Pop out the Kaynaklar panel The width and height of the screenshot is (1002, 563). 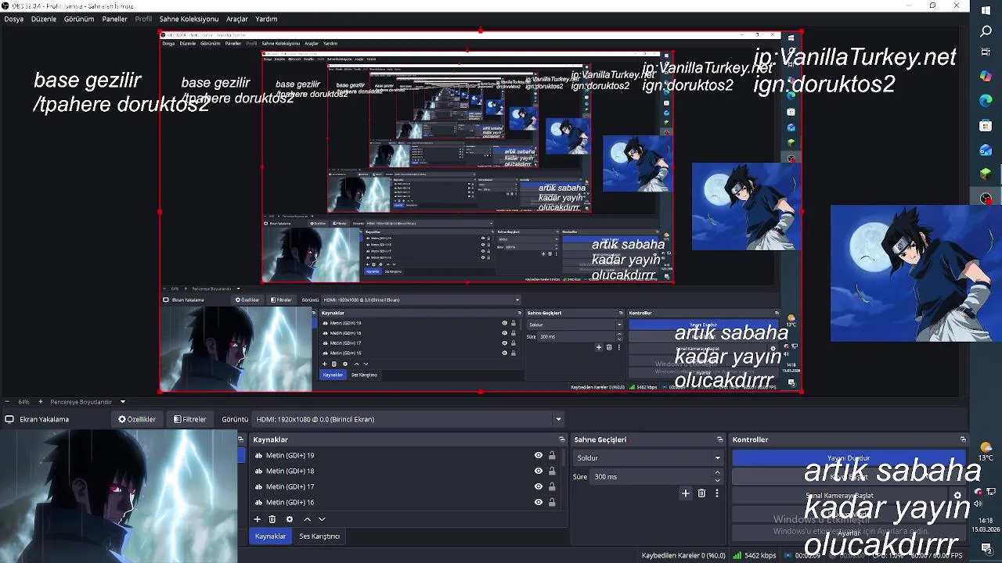click(x=561, y=439)
